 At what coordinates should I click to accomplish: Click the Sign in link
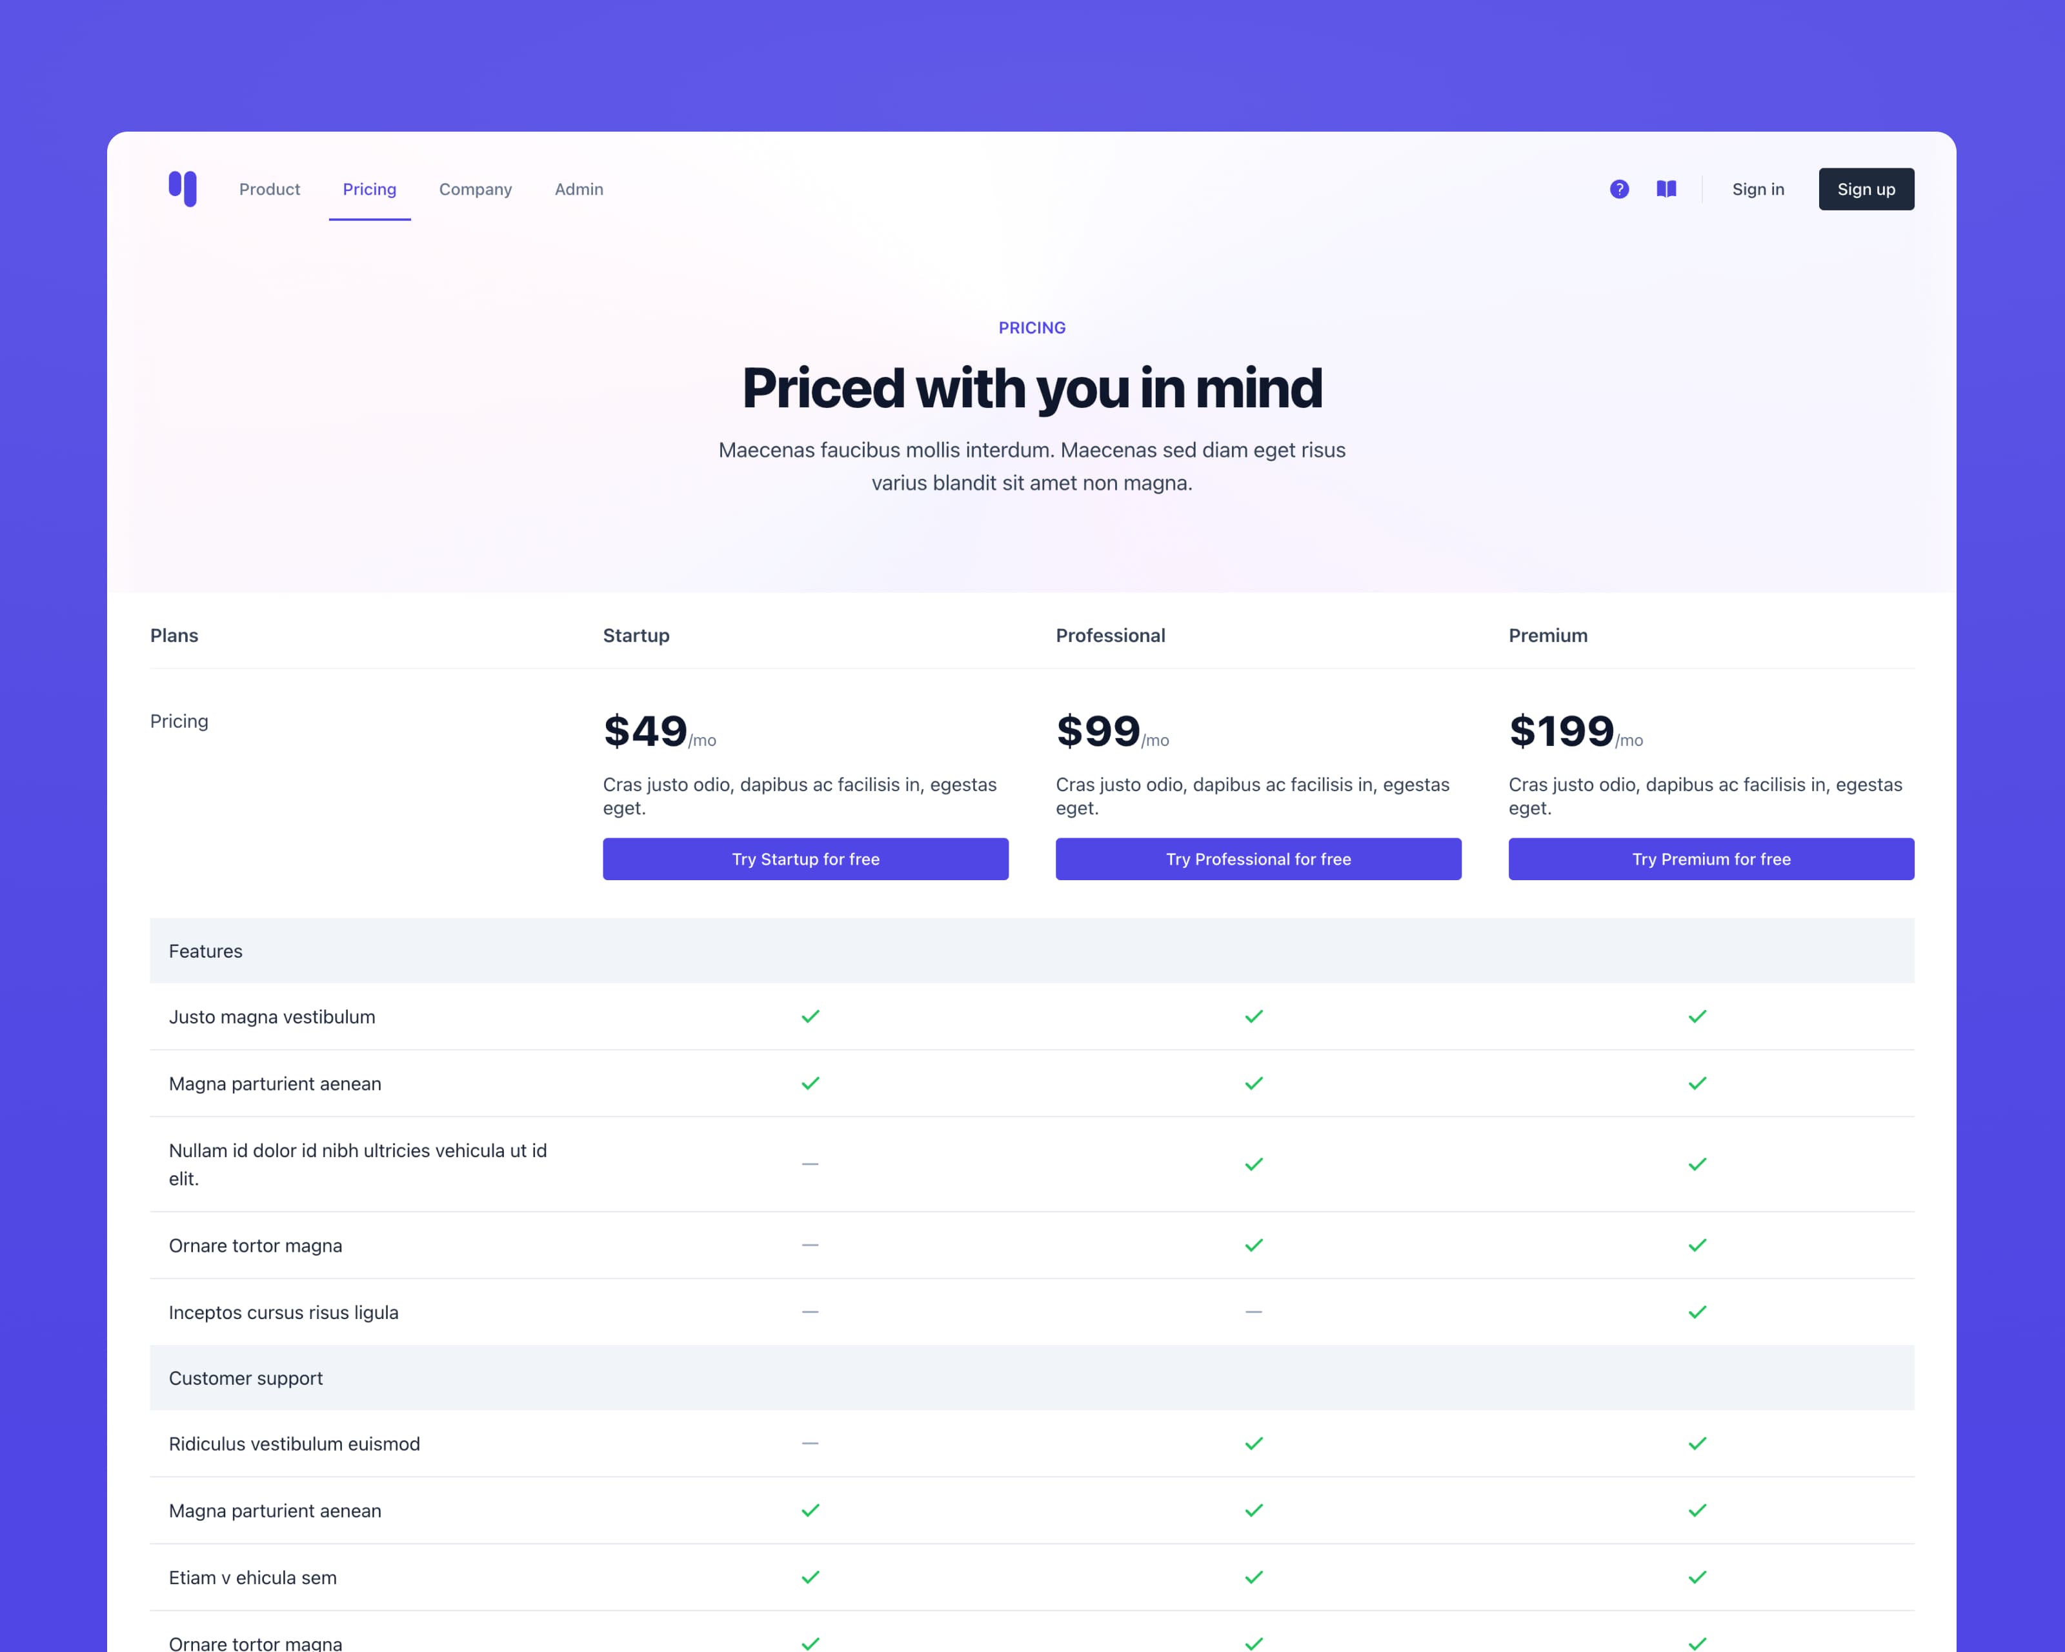point(1758,190)
